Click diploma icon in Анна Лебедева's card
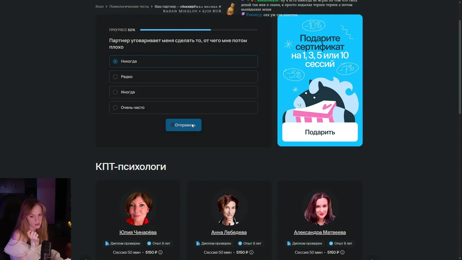This screenshot has width=462, height=260. 198,243
